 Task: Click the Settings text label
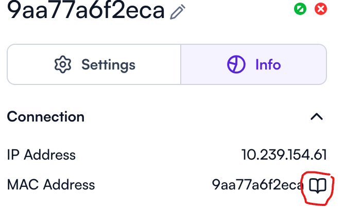[108, 65]
